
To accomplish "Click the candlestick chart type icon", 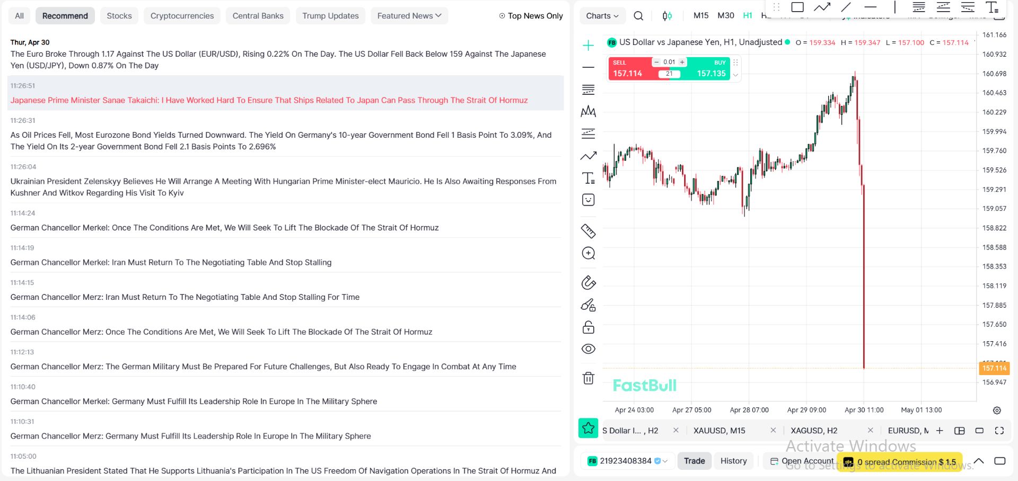I will point(667,16).
